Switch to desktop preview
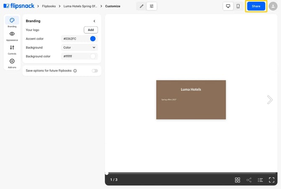Viewport: 281px width, 189px height. tap(228, 6)
